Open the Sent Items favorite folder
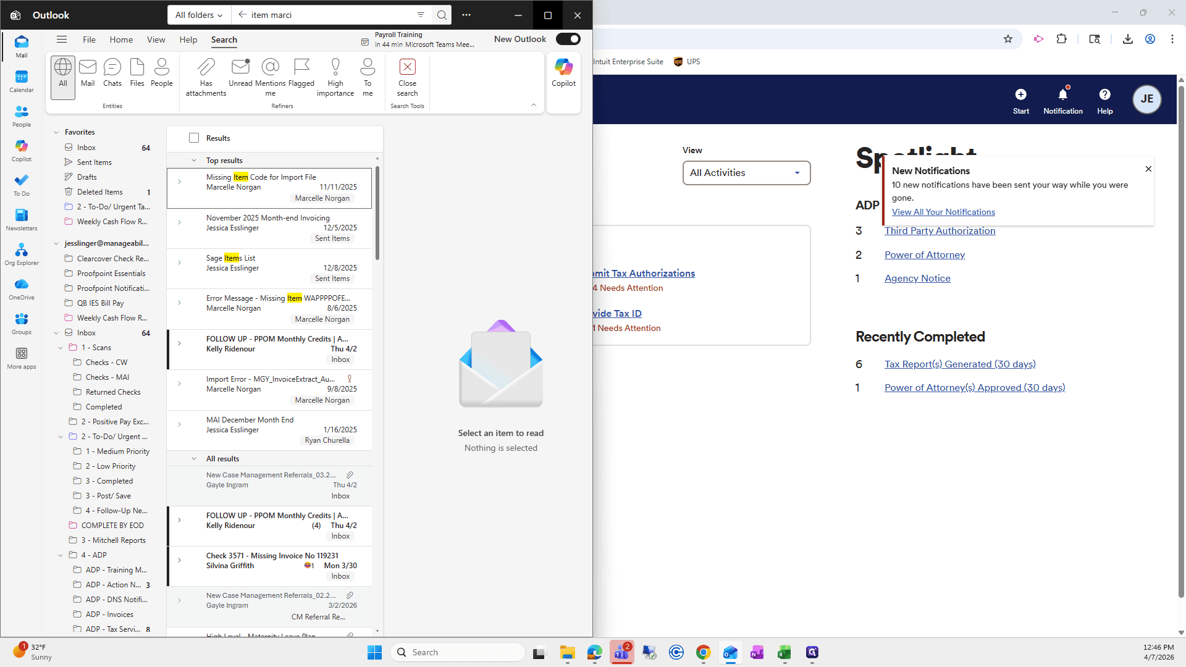 pyautogui.click(x=95, y=162)
